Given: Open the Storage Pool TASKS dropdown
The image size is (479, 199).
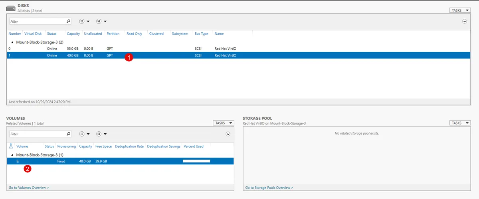Looking at the screenshot, I should [x=460, y=123].
